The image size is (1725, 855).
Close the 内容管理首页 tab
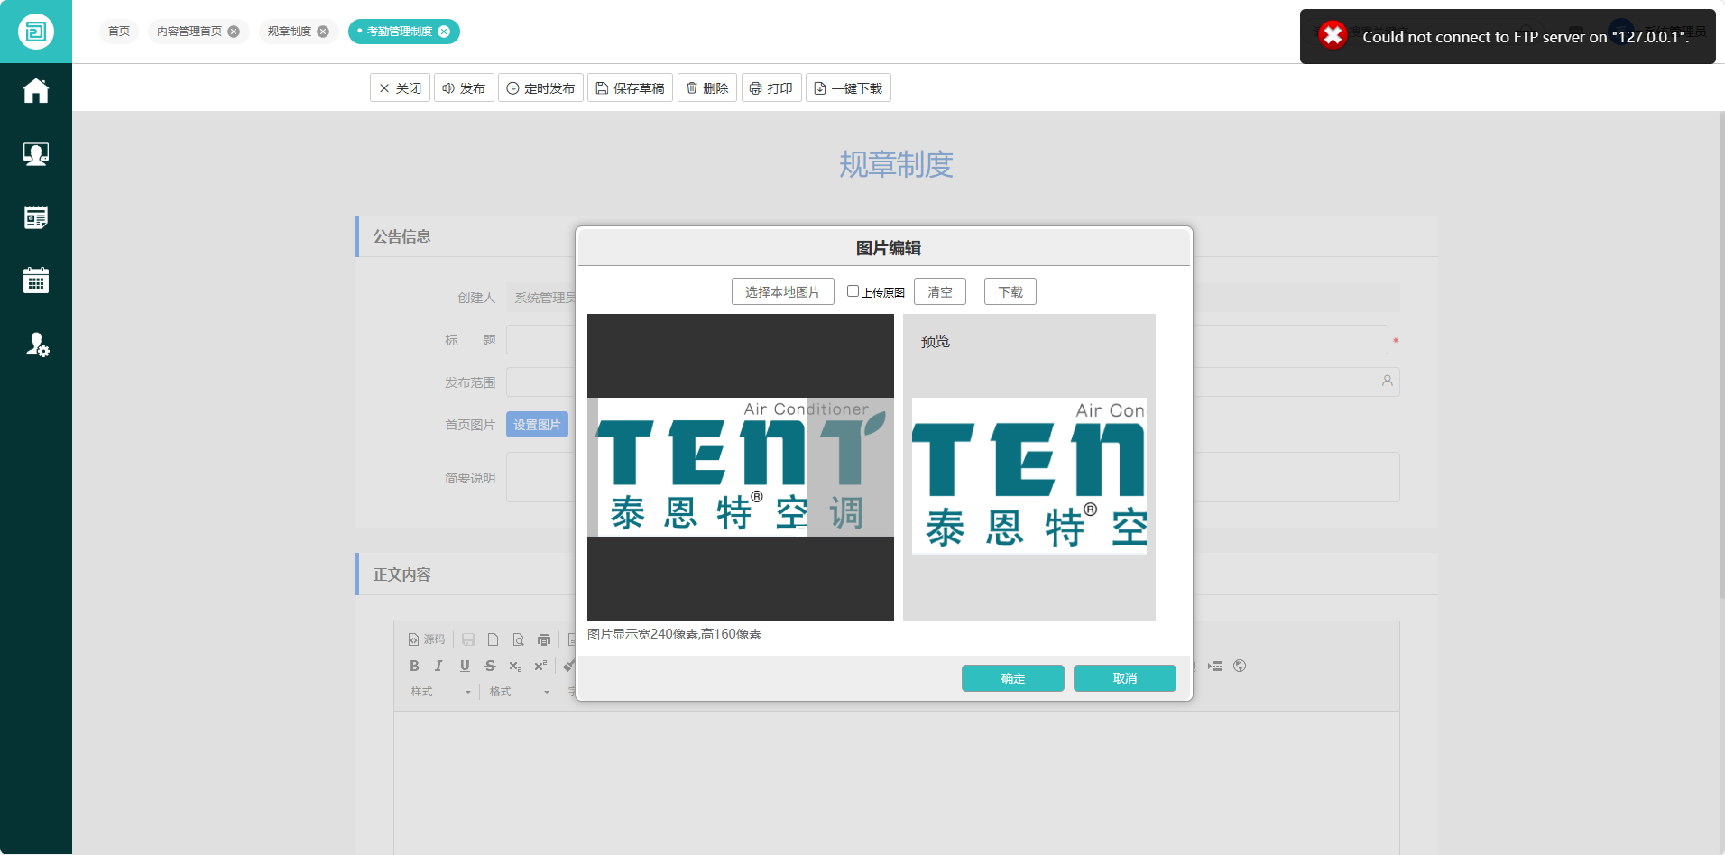click(x=234, y=32)
